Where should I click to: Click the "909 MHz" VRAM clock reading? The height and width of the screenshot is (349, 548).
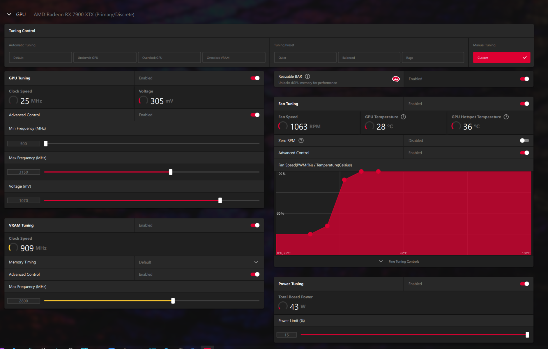tap(33, 248)
